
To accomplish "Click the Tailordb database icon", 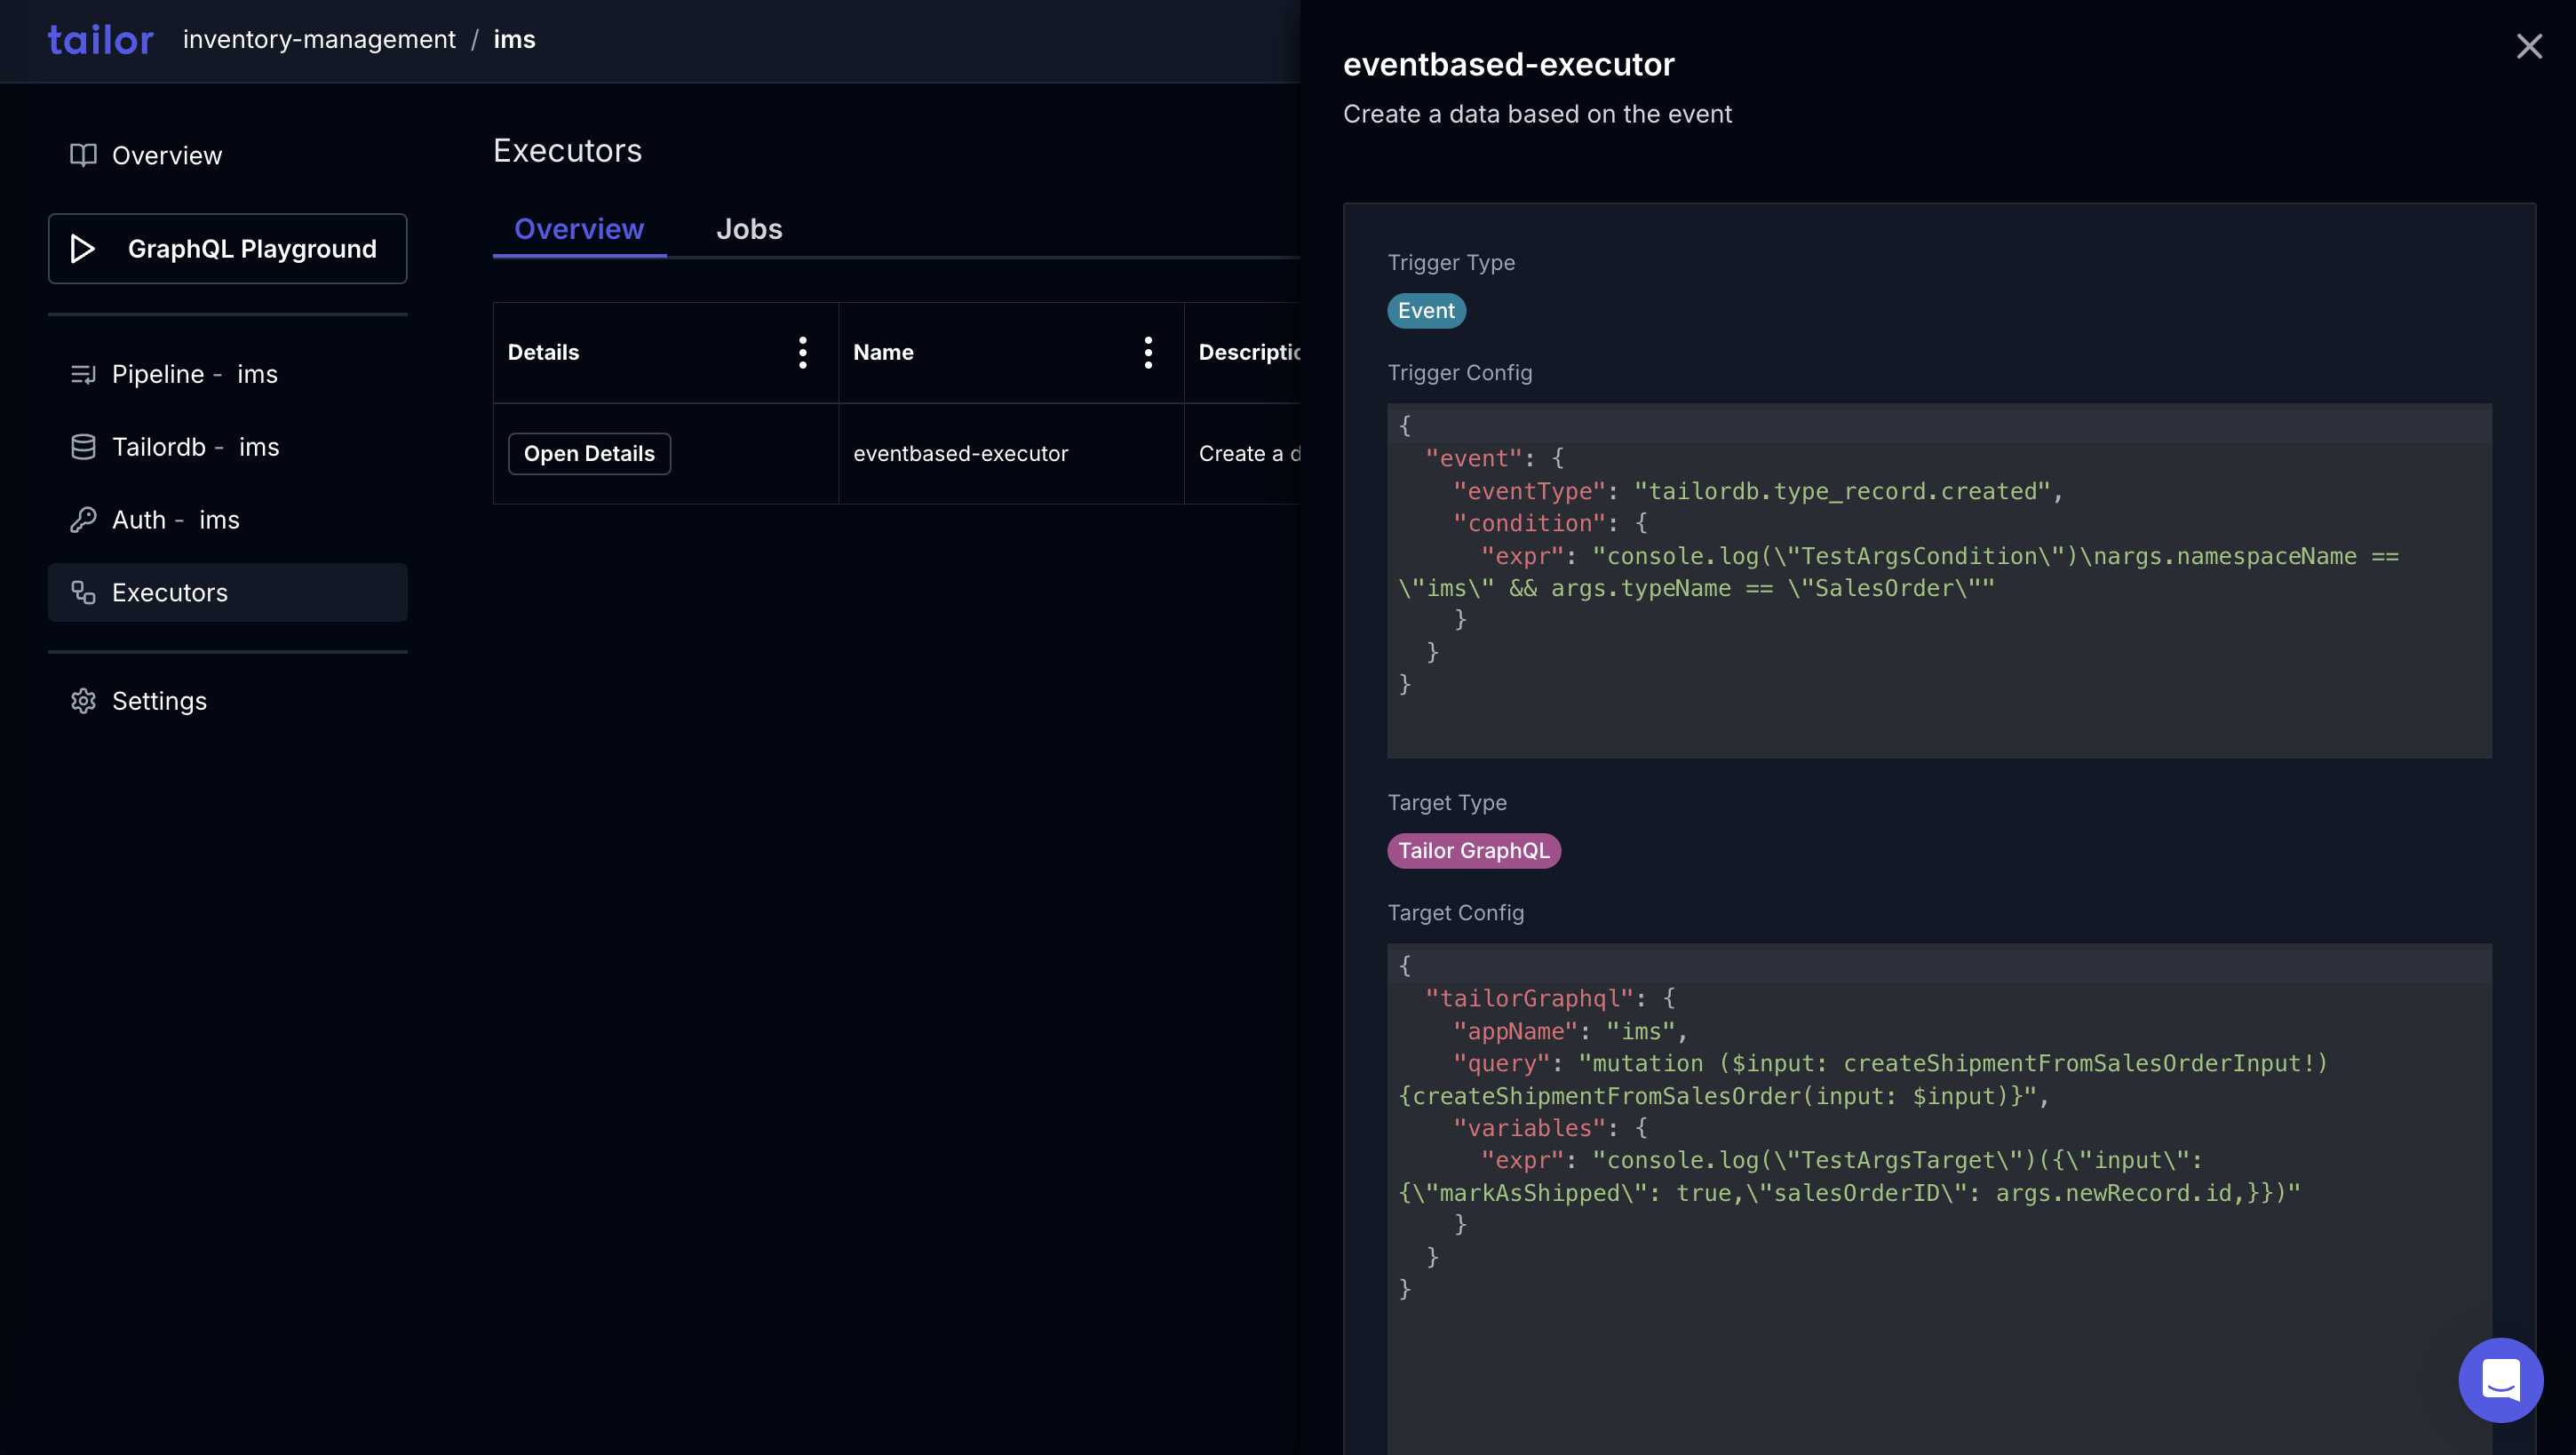I will (x=83, y=447).
